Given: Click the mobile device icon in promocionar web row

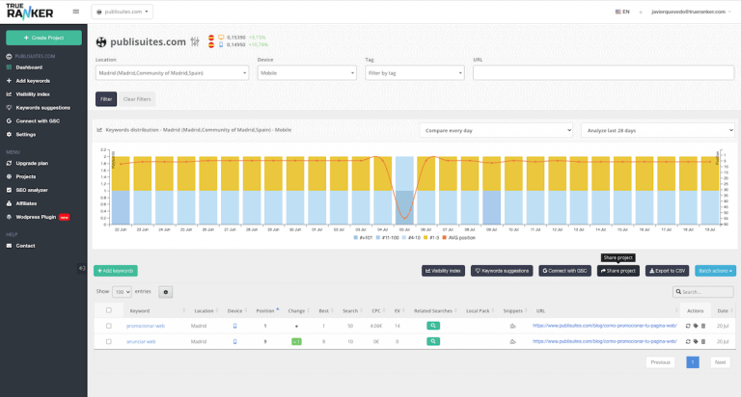Looking at the screenshot, I should click(x=234, y=326).
